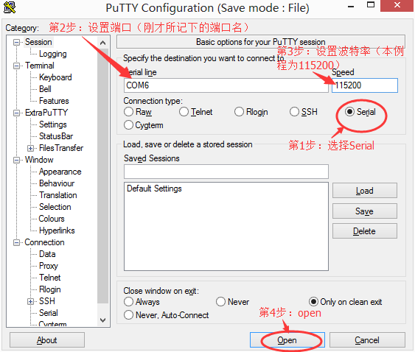This screenshot has height=352, width=415.
Task: Click the PuTTY icon in the title bar
Action: click(x=10, y=7)
